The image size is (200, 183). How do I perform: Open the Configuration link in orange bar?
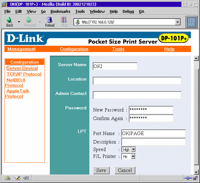tap(74, 49)
